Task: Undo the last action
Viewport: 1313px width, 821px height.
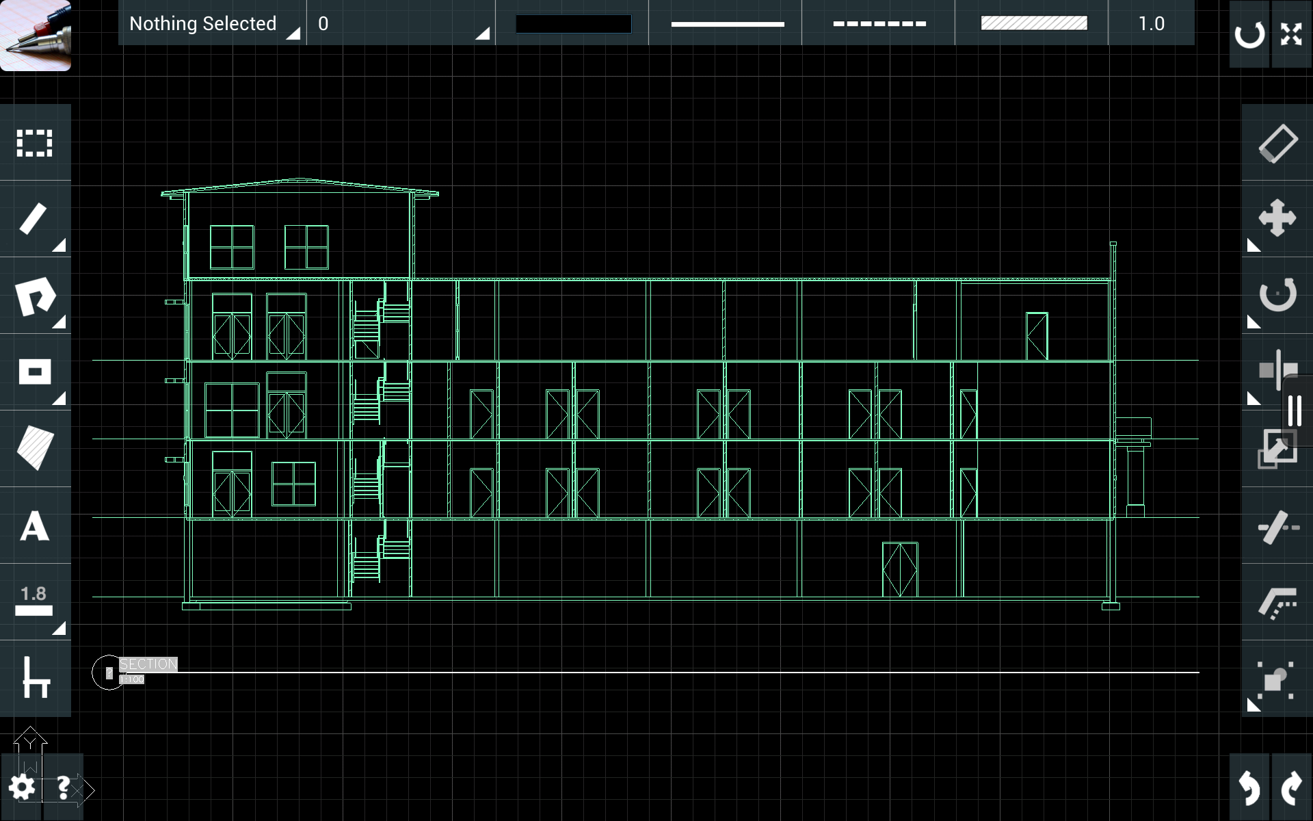Action: point(1249,788)
